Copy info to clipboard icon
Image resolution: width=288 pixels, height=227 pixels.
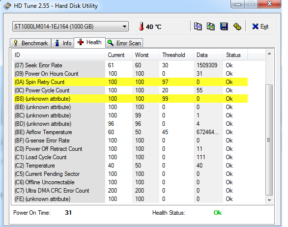point(198,27)
